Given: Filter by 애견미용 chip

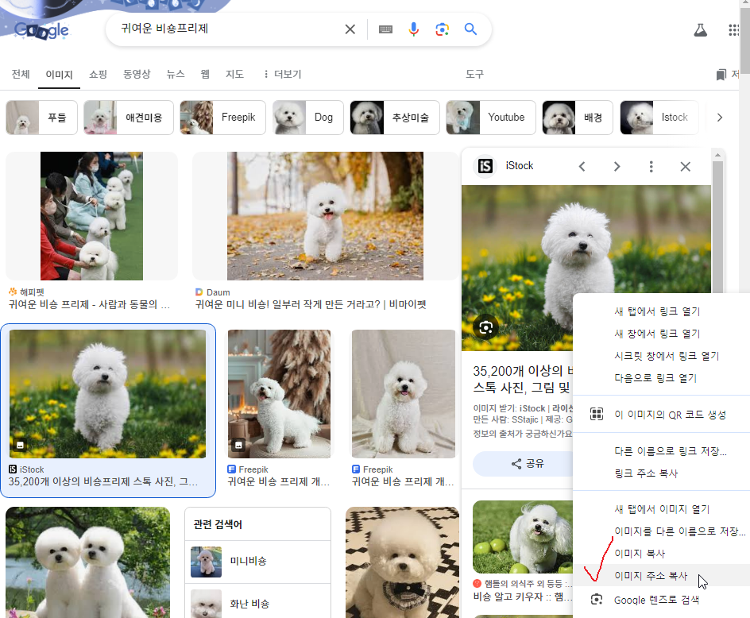Looking at the screenshot, I should pos(129,118).
